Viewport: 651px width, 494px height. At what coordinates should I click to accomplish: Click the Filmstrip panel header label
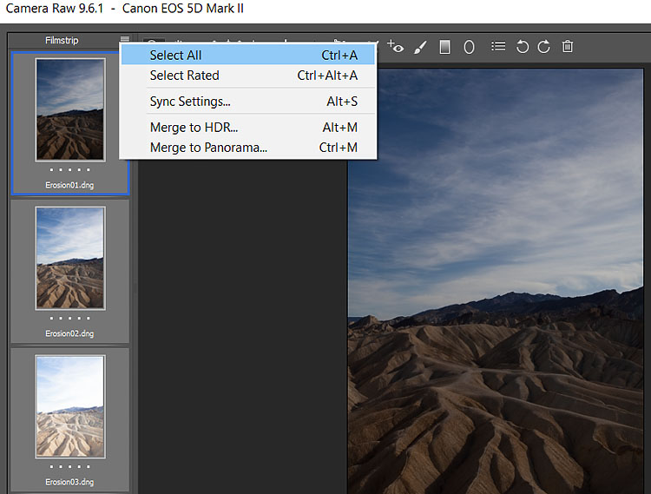(62, 41)
